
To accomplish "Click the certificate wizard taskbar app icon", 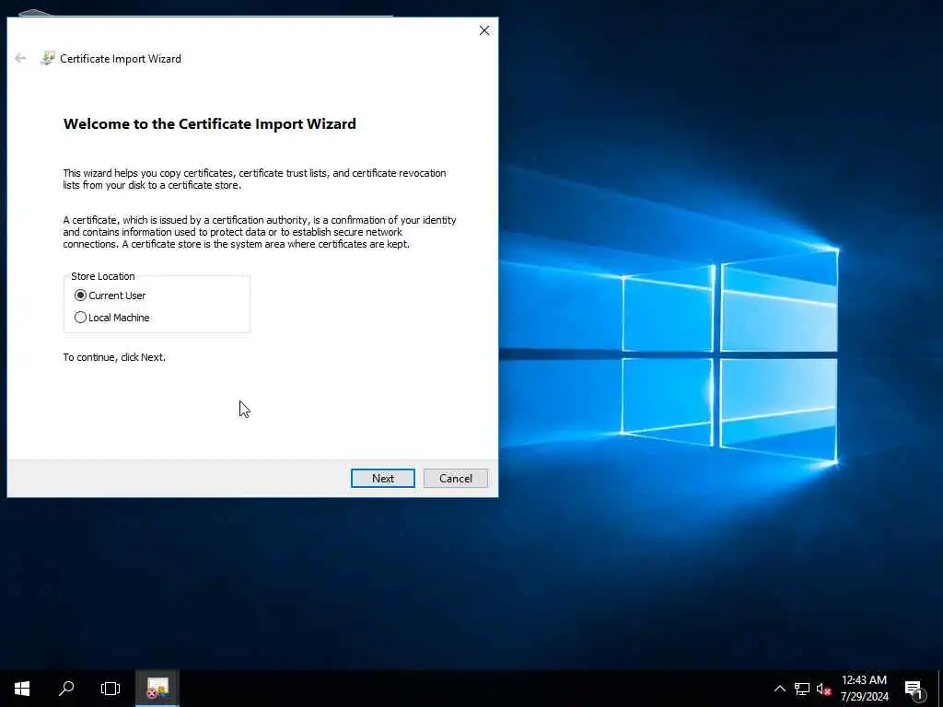I will tap(157, 689).
